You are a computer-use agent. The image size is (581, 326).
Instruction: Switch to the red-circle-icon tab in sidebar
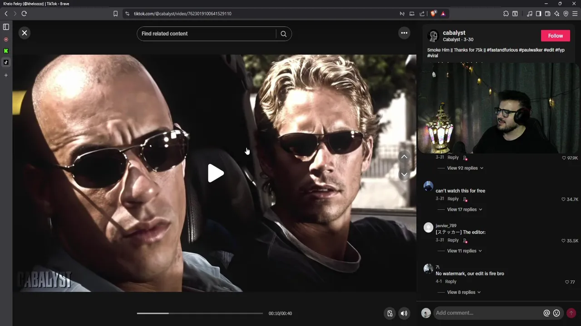[6, 39]
